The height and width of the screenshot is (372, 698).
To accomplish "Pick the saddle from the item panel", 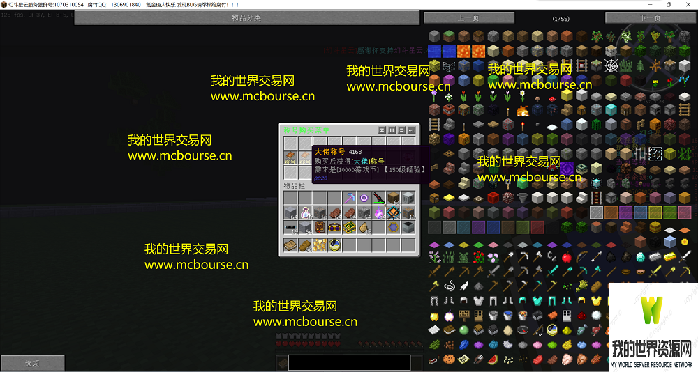I will point(552,316).
